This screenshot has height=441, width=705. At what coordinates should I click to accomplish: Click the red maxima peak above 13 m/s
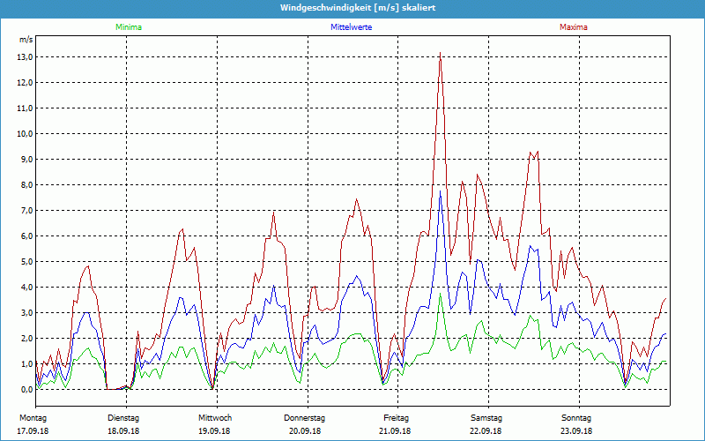coord(440,54)
